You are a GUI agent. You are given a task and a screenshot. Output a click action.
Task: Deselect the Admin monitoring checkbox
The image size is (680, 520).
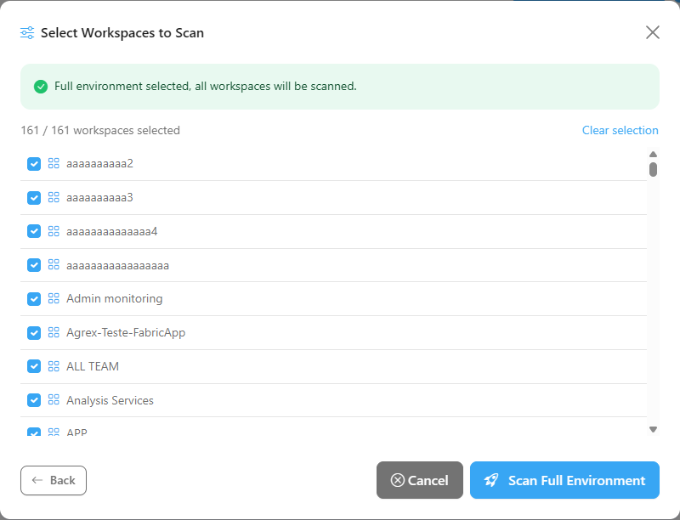click(34, 298)
